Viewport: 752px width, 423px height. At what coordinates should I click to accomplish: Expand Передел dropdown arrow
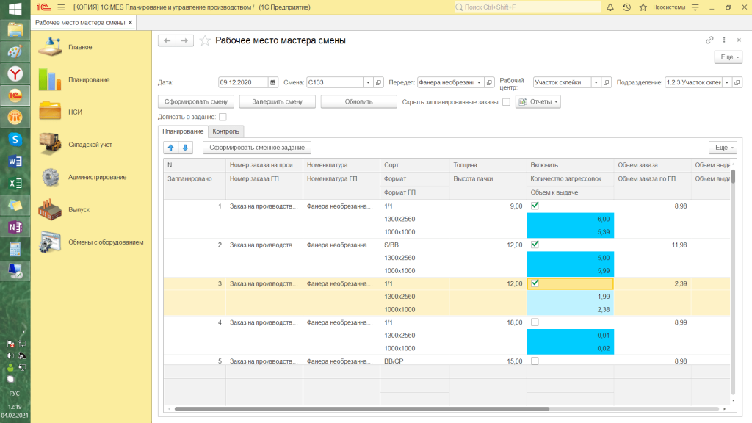click(x=479, y=82)
